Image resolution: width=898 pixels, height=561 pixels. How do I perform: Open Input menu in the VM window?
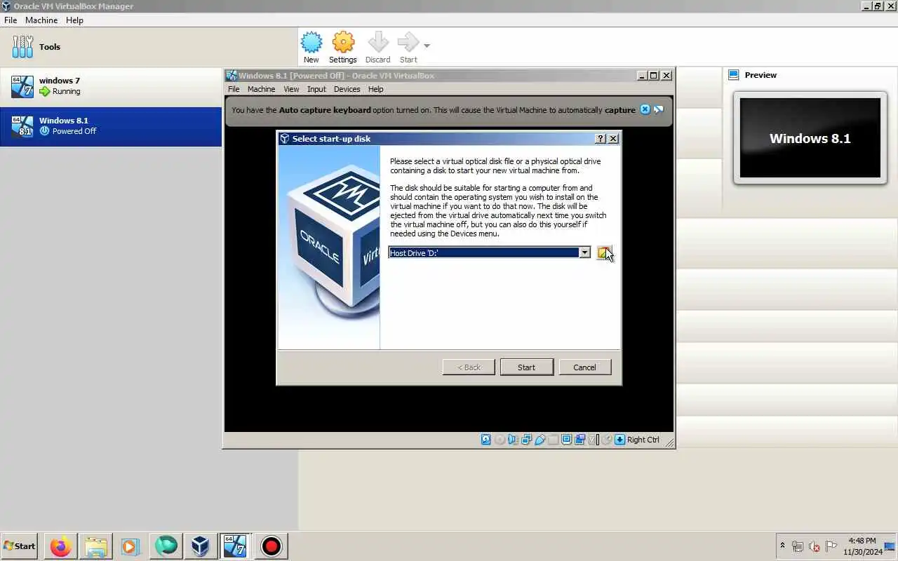click(x=316, y=89)
